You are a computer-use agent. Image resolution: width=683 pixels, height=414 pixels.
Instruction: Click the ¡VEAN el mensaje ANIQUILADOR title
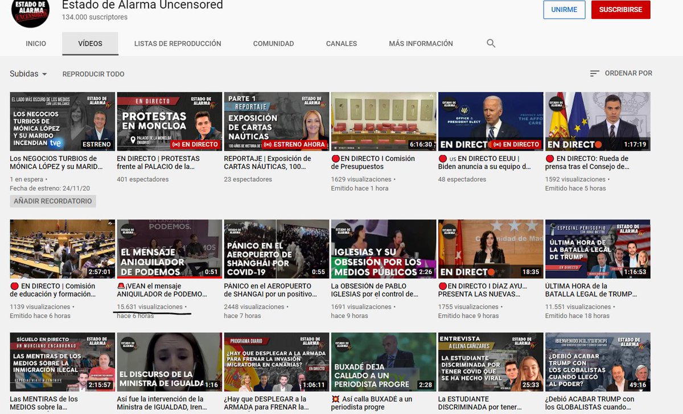(x=162, y=290)
